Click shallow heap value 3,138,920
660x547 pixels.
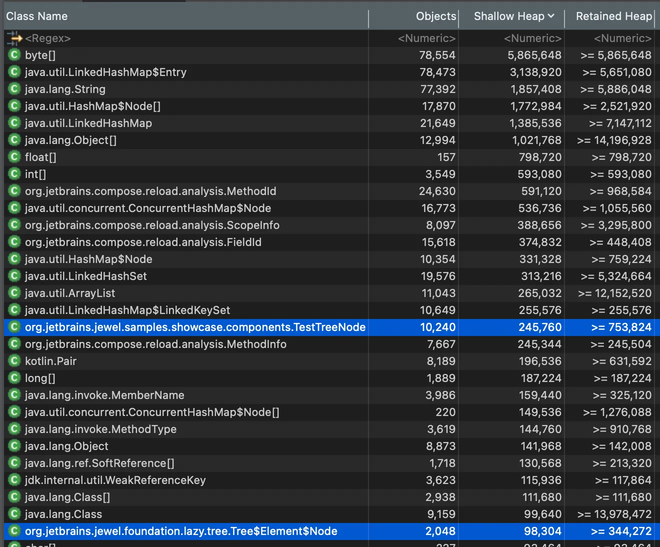pyautogui.click(x=535, y=72)
